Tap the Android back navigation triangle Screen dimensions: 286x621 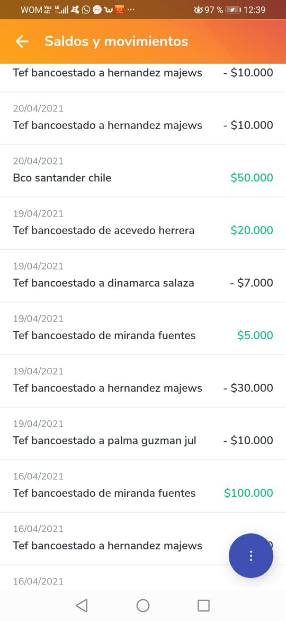tap(82, 605)
